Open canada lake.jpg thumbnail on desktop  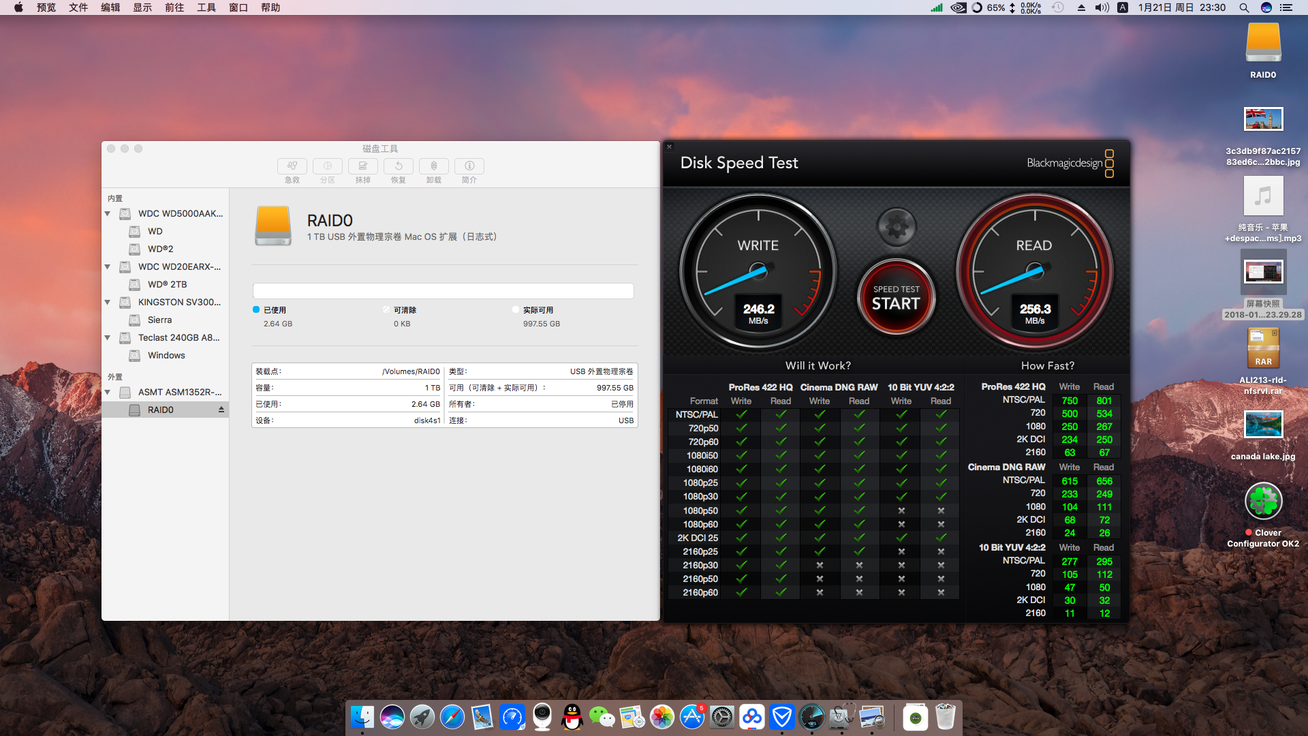click(1263, 425)
